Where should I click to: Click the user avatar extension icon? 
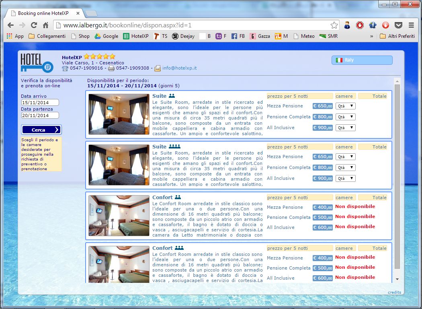(347, 25)
